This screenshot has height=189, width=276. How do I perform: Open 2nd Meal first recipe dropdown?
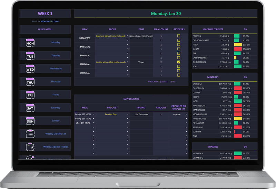tap(128, 44)
